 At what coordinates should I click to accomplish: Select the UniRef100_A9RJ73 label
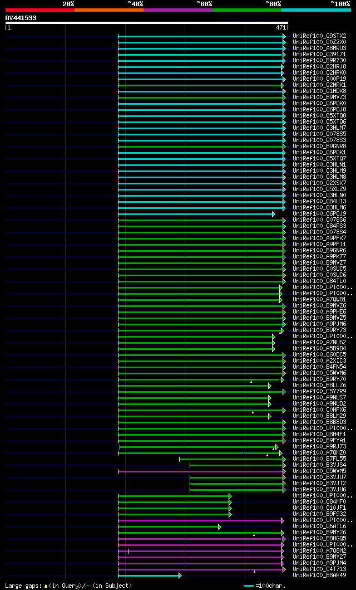(x=320, y=447)
